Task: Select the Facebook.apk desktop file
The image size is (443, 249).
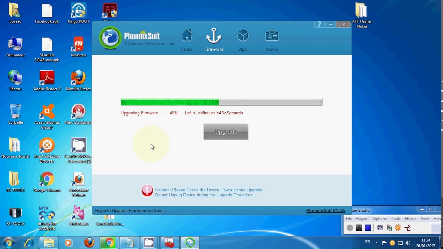Action: [x=47, y=13]
